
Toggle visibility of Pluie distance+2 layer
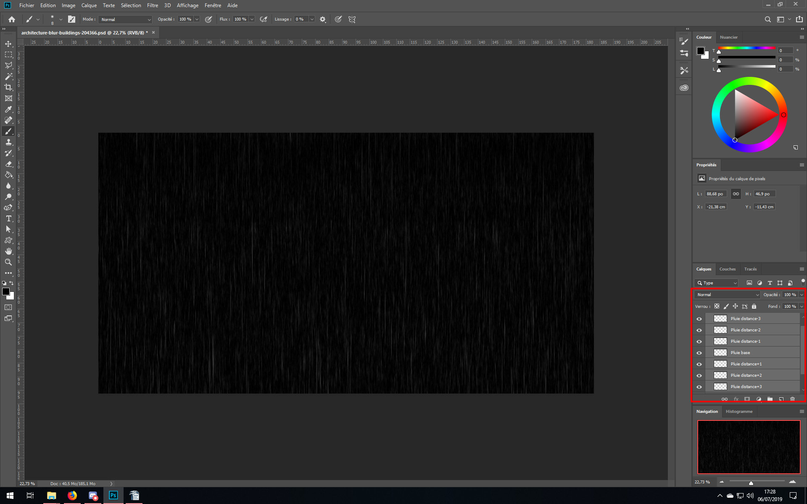(x=699, y=375)
